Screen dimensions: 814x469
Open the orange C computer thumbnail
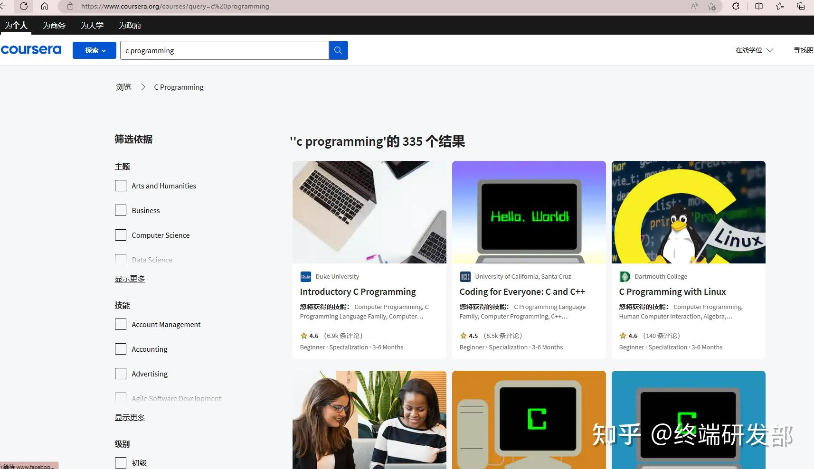[x=529, y=420]
